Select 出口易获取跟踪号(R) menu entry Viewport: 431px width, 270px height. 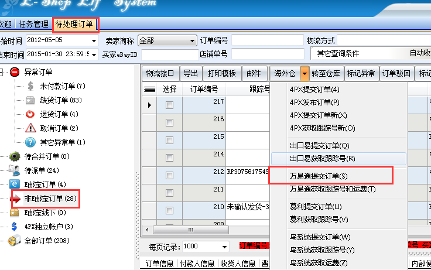[x=322, y=159]
